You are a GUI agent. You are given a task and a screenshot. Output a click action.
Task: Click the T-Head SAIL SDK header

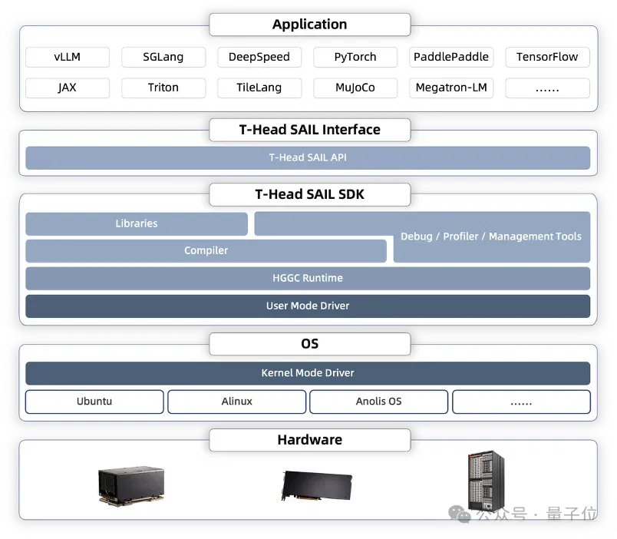(310, 194)
